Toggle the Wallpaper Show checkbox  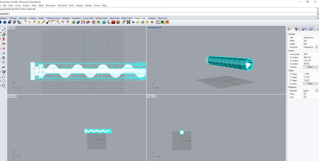[305, 94]
